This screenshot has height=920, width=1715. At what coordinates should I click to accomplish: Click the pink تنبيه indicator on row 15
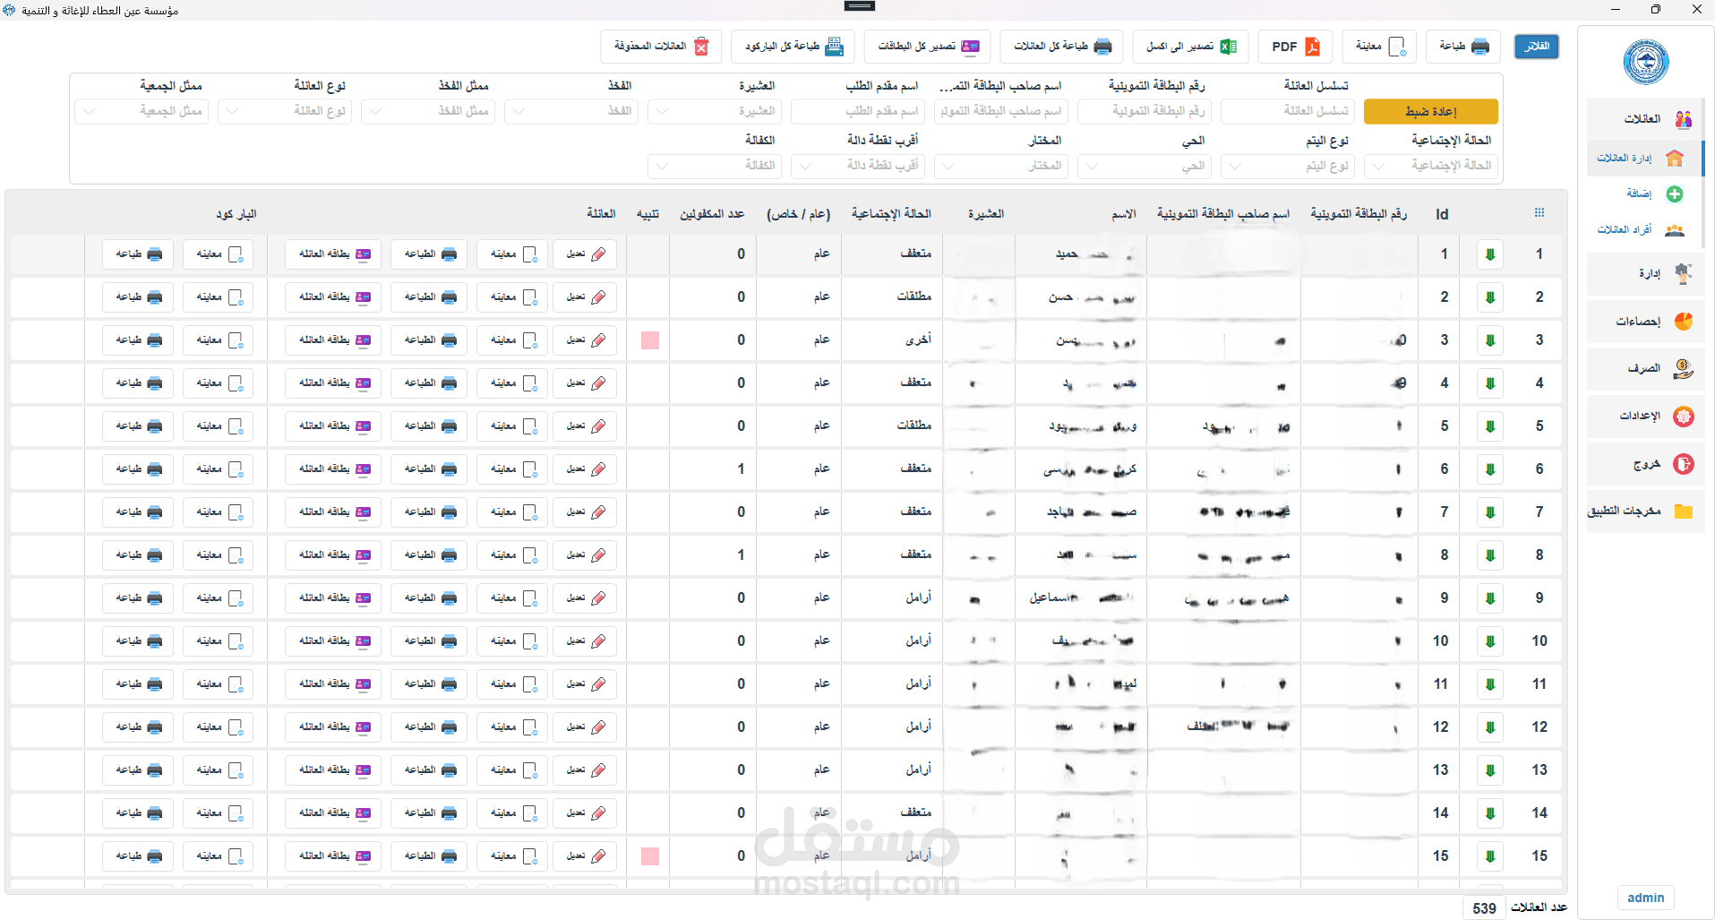pos(648,856)
